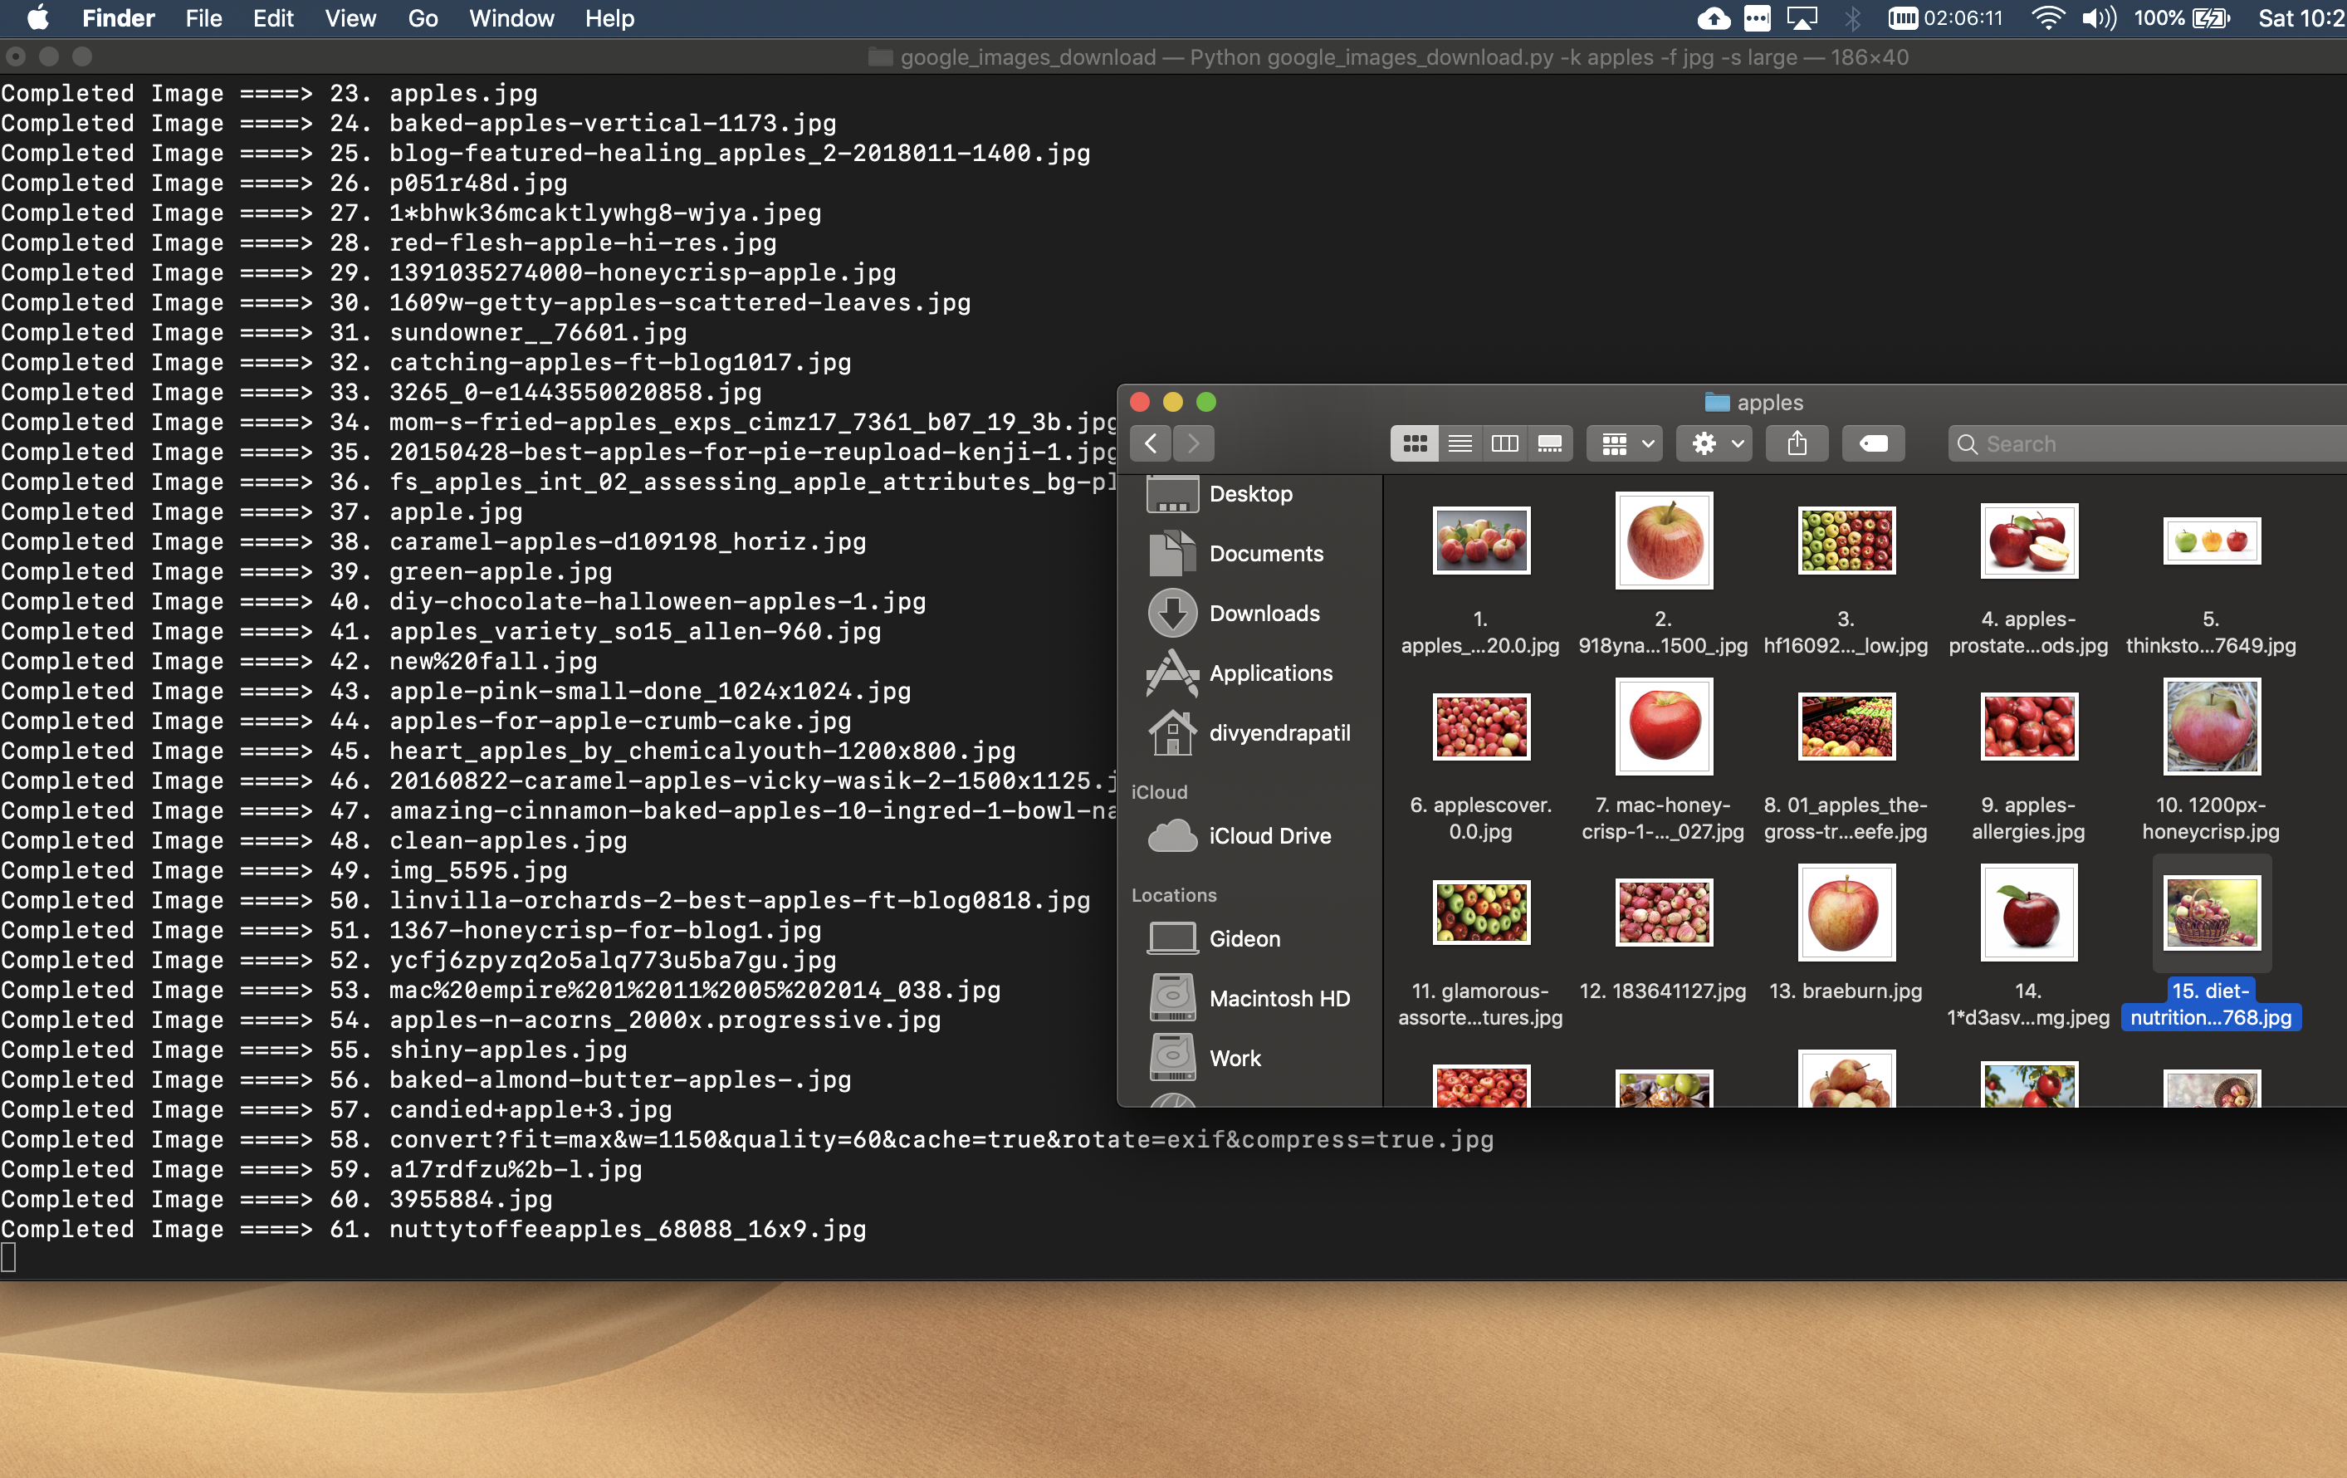
Task: Click the Edit Tags toolbar icon
Action: pyautogui.click(x=1872, y=444)
